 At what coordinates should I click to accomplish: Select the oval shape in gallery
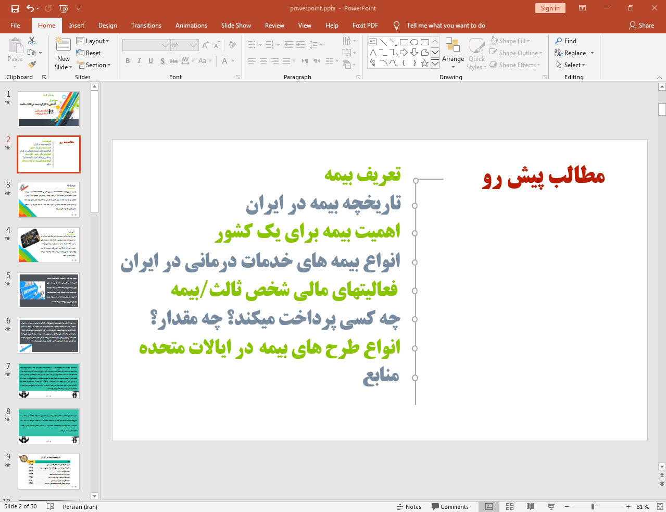414,42
